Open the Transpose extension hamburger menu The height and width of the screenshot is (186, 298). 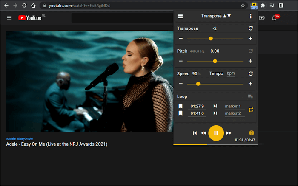[x=181, y=16]
